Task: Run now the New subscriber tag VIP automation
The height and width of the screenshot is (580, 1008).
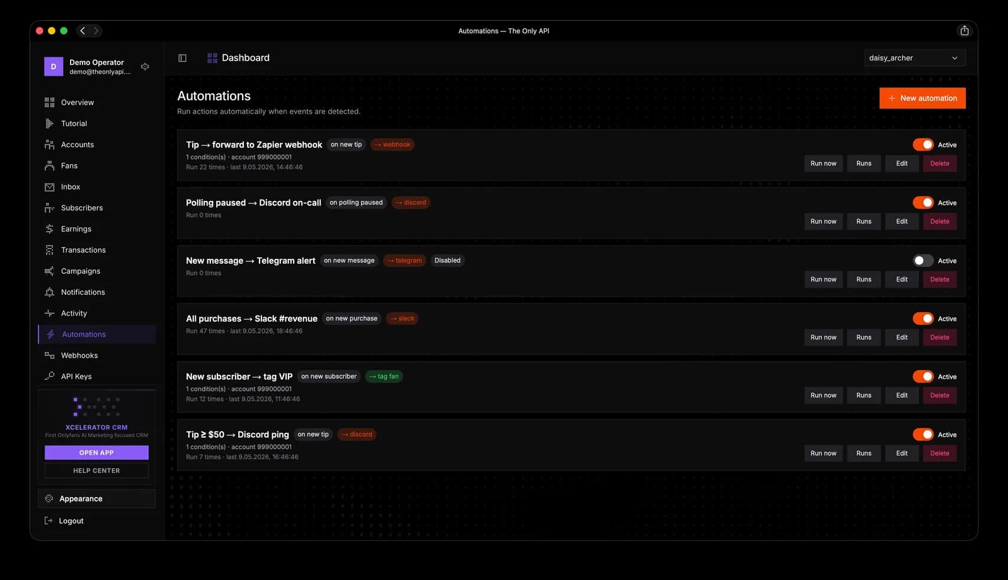Action: click(x=823, y=395)
